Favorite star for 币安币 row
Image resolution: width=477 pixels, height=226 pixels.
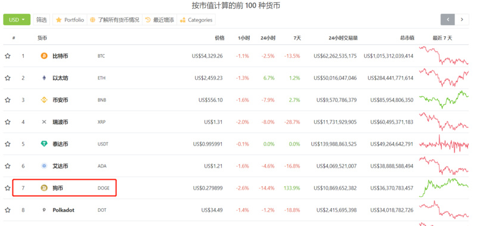coord(8,100)
